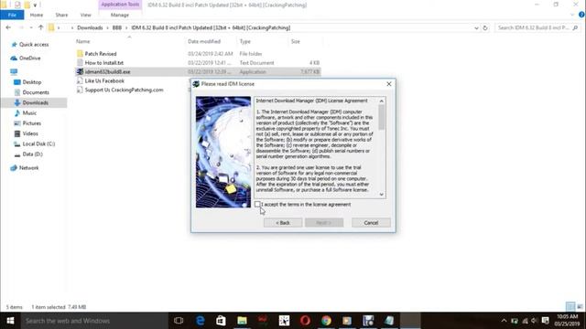
Task: Refresh the current Explorer folder
Action: tap(485, 28)
